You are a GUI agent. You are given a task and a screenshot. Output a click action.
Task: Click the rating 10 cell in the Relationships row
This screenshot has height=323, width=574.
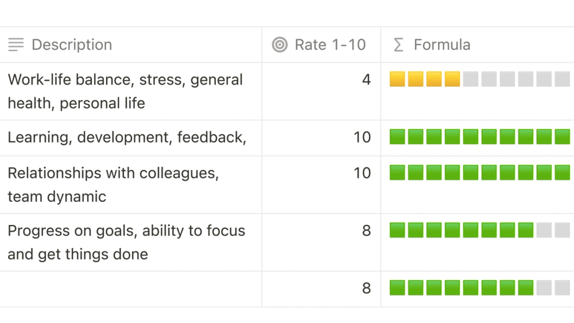321,185
